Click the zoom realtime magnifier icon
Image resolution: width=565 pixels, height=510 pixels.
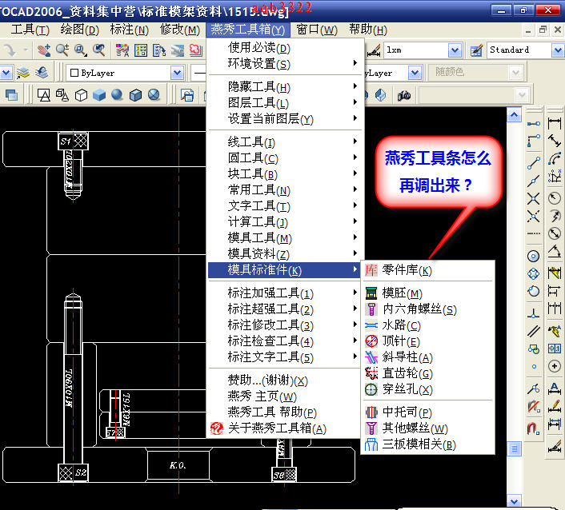(62, 50)
